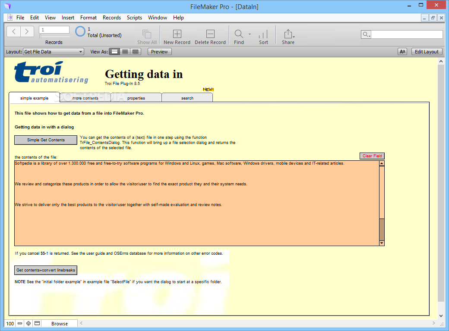Click the document icon beside File menu

10,17
